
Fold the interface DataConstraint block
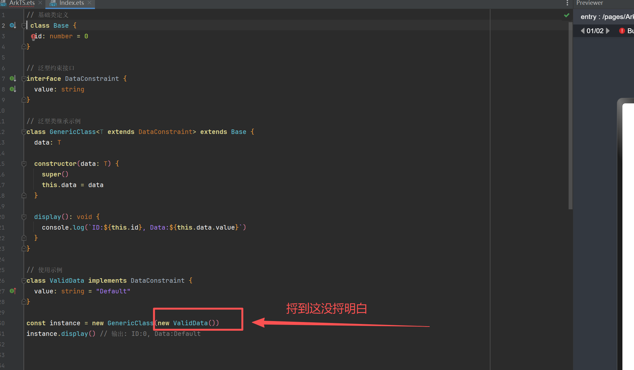pos(24,78)
